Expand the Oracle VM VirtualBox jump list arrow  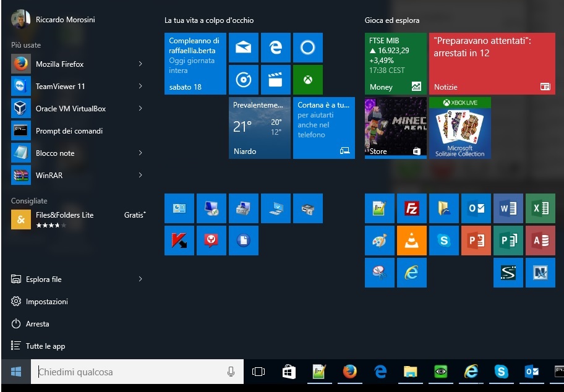pyautogui.click(x=140, y=108)
